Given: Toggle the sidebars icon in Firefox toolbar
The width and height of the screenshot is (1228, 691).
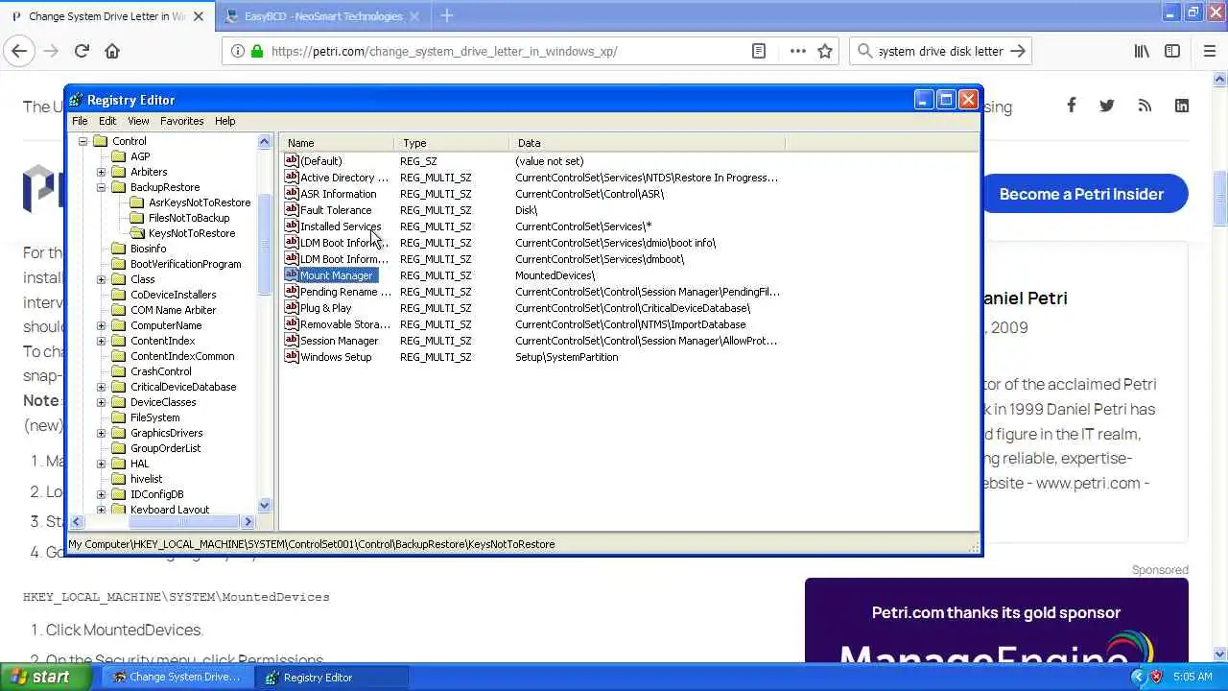Looking at the screenshot, I should tap(1172, 51).
